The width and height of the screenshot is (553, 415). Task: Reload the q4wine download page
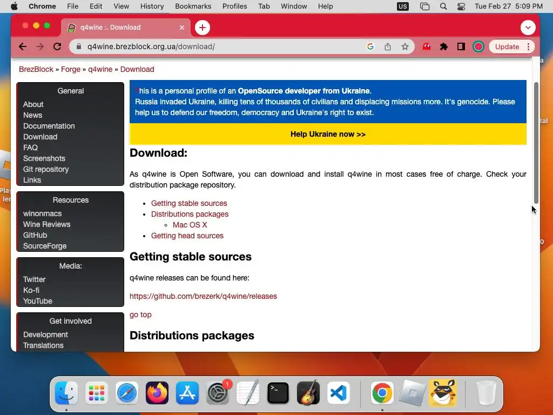[x=57, y=46]
